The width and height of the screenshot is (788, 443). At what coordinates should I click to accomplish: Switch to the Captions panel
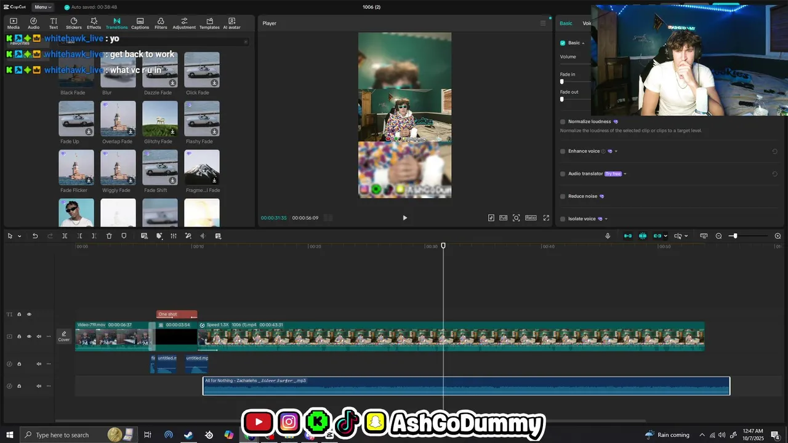140,23
